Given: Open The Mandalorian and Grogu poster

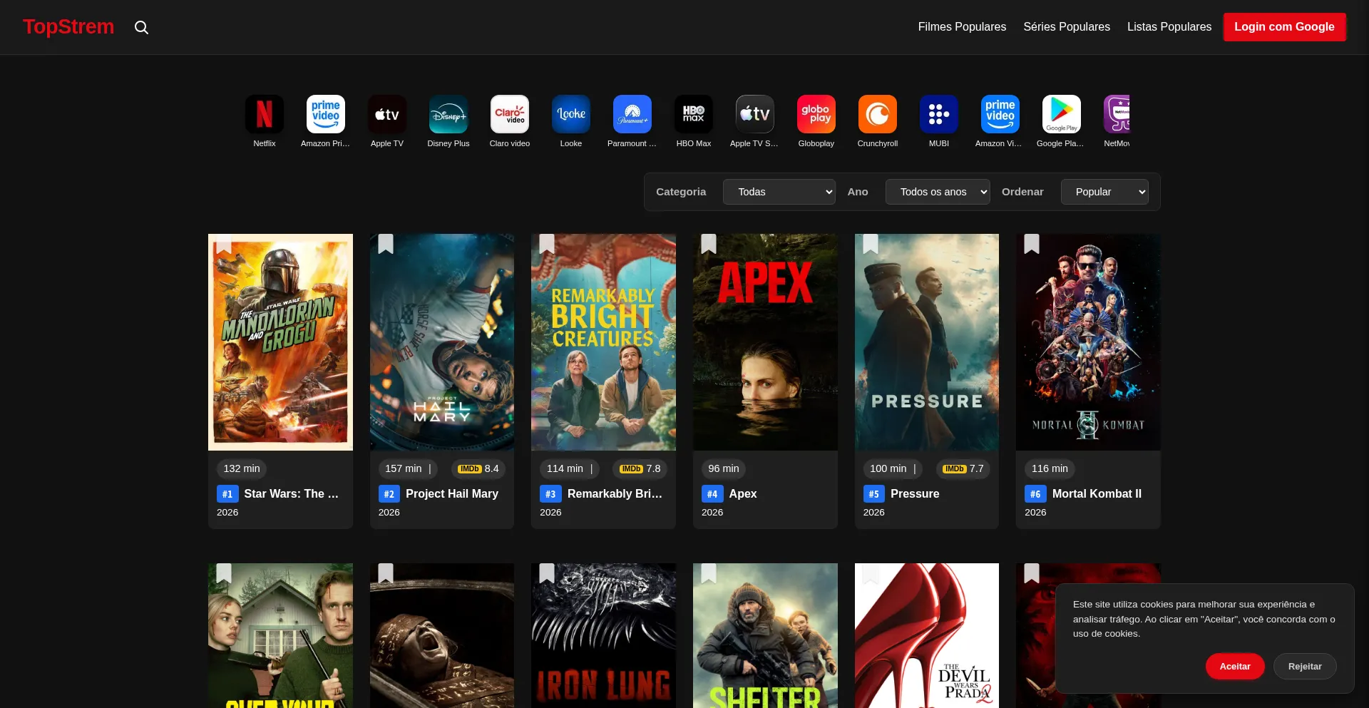Looking at the screenshot, I should point(280,342).
